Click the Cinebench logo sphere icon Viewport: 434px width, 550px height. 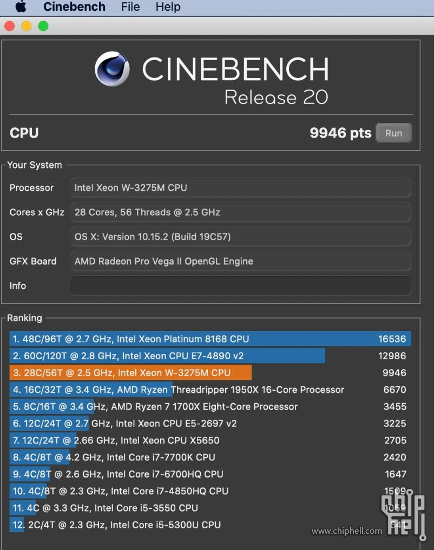pos(112,69)
